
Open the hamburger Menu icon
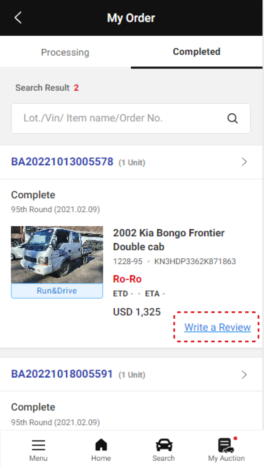38,445
